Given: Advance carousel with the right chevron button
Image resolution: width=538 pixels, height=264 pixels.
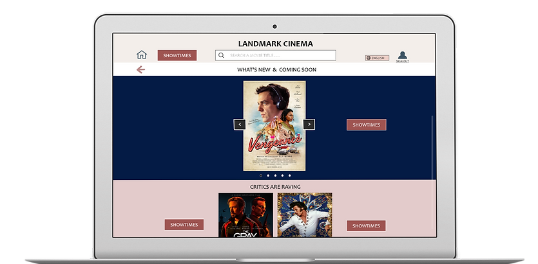Looking at the screenshot, I should tap(309, 125).
